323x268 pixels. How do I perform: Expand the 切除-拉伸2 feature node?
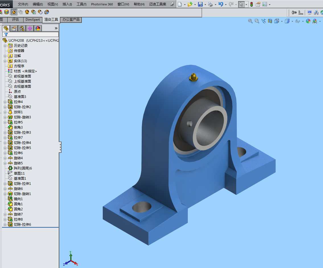[x=5, y=107]
